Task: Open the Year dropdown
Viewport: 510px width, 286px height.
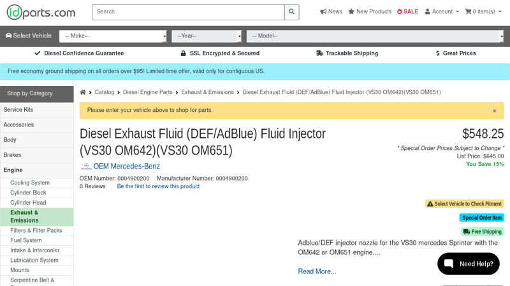Action: 207,36
